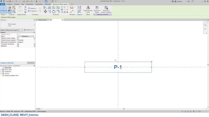The width and height of the screenshot is (209, 117).
Task: Open the Соединить (Join) dropdown arrow
Action: [38, 11]
